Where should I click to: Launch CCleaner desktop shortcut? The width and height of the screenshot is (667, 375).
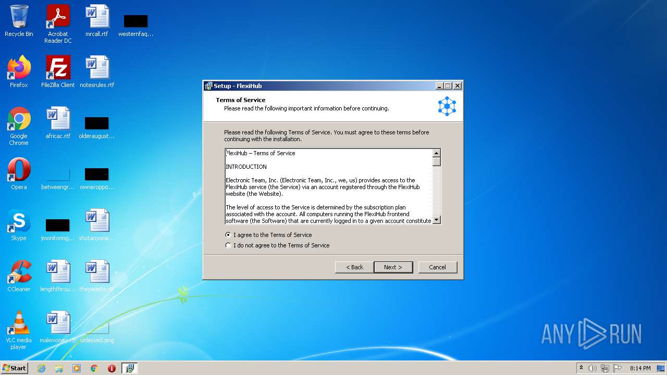[19, 276]
